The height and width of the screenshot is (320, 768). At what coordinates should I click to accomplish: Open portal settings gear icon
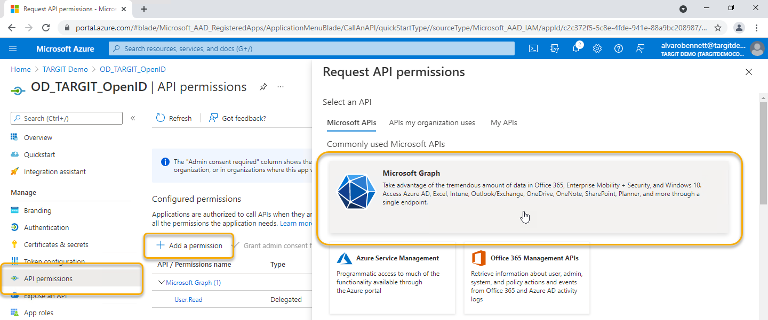click(597, 48)
